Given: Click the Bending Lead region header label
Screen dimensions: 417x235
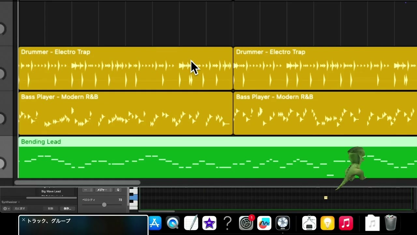Looking at the screenshot, I should pyautogui.click(x=41, y=142).
